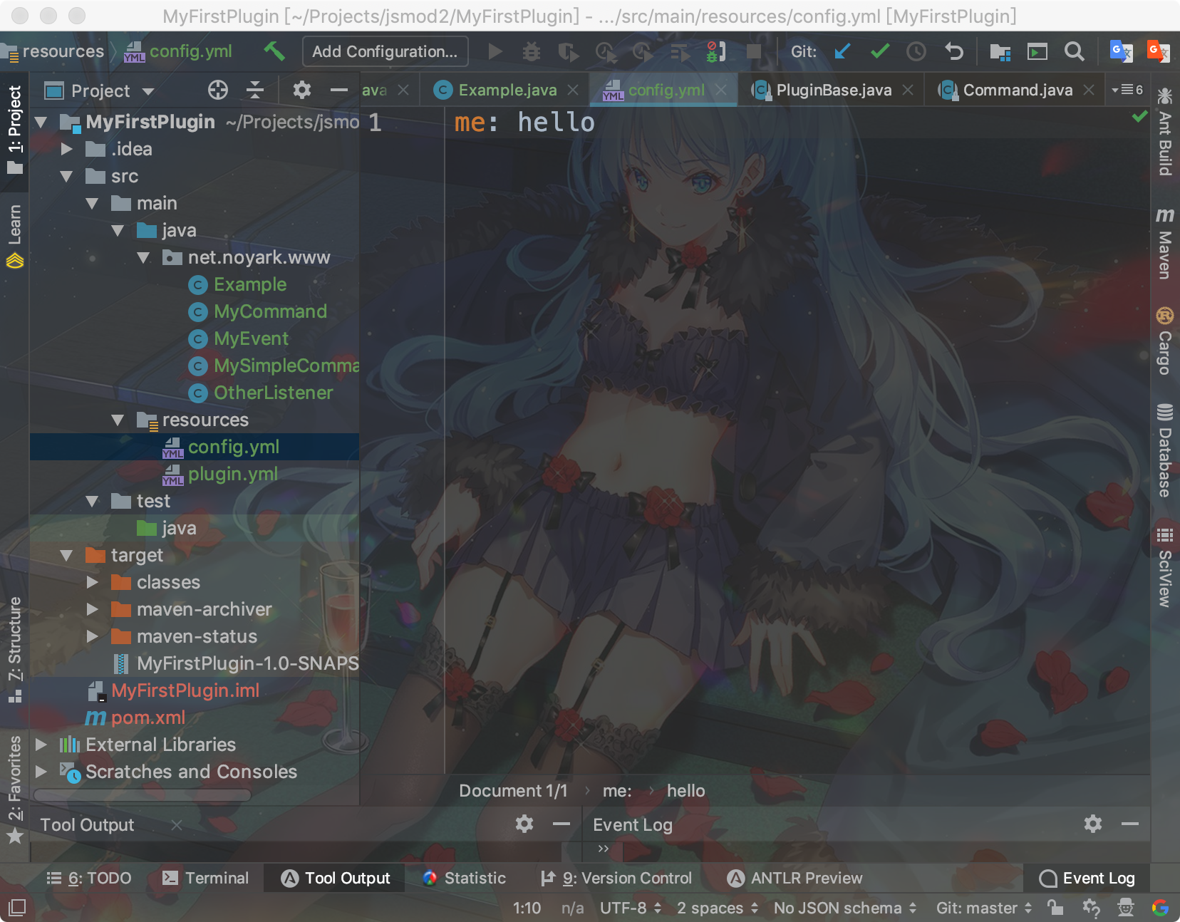Click the Search Everywhere magnifier icon
Screen dimensions: 1180x922
(1074, 51)
